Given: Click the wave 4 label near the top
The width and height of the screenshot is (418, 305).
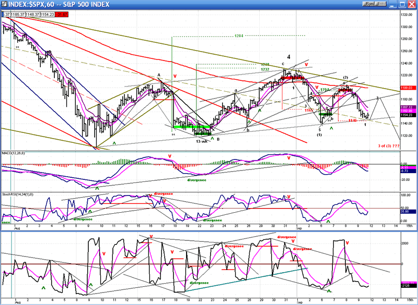Looking at the screenshot, I should [x=288, y=57].
